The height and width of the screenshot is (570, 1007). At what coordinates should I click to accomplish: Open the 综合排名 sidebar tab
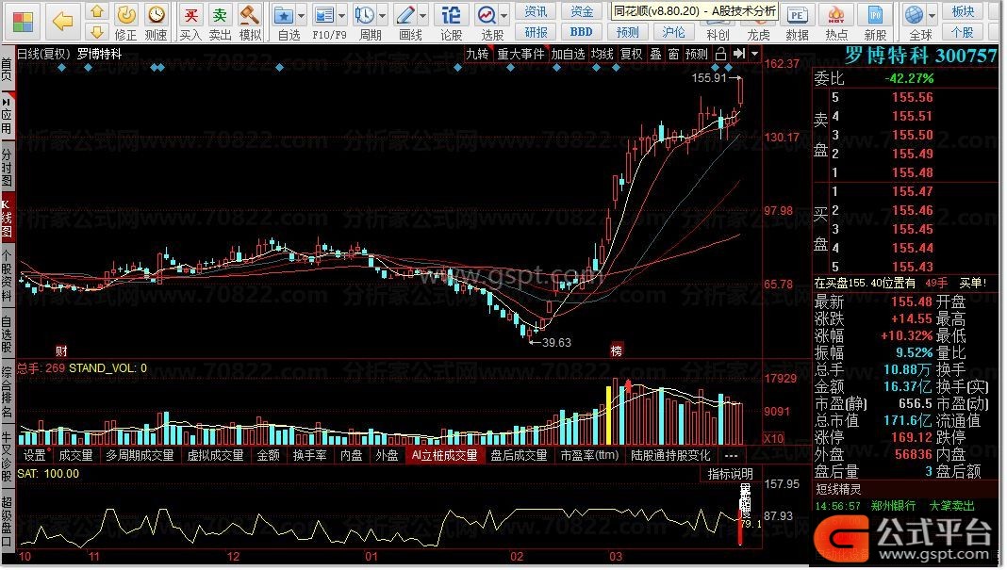[x=7, y=392]
